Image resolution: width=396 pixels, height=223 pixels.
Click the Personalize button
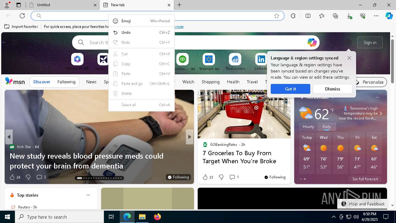[x=370, y=82]
